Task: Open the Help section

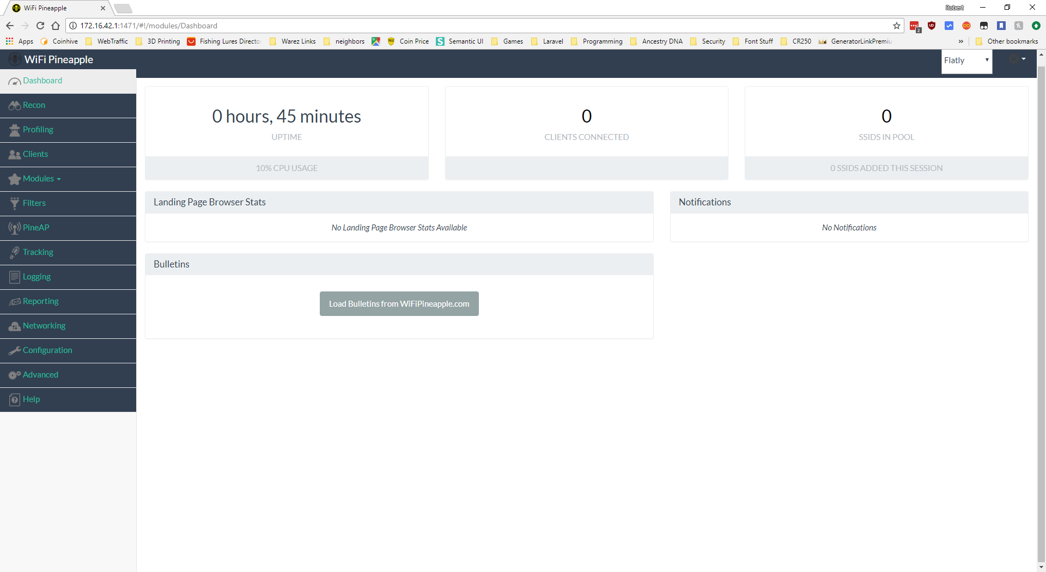Action: (31, 399)
